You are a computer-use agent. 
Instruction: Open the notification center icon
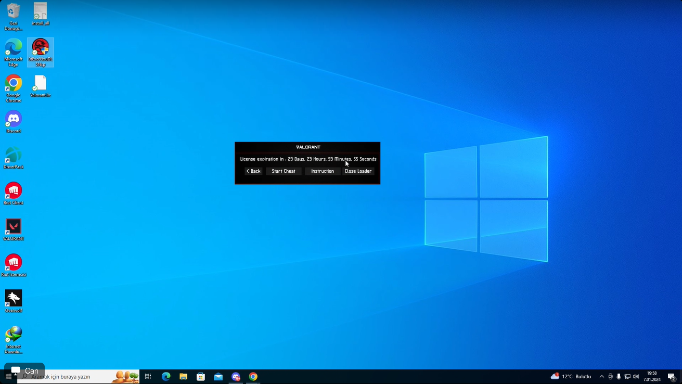point(672,376)
